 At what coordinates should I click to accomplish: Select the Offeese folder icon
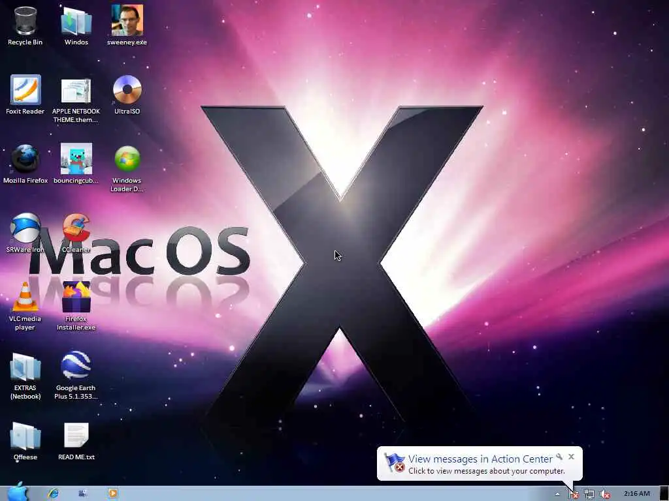tap(25, 435)
